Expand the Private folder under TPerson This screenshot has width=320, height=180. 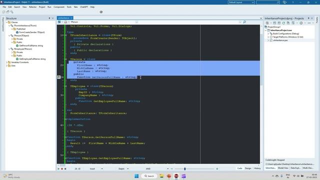pyautogui.click(x=12, y=39)
